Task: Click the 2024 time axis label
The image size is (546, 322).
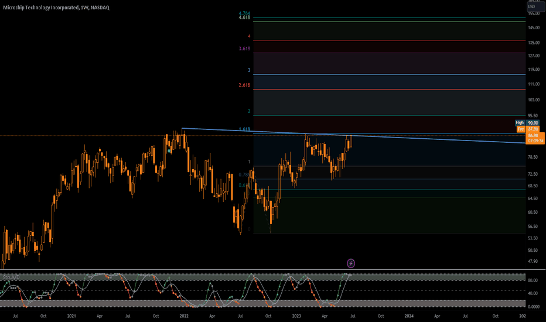Action: pos(409,316)
